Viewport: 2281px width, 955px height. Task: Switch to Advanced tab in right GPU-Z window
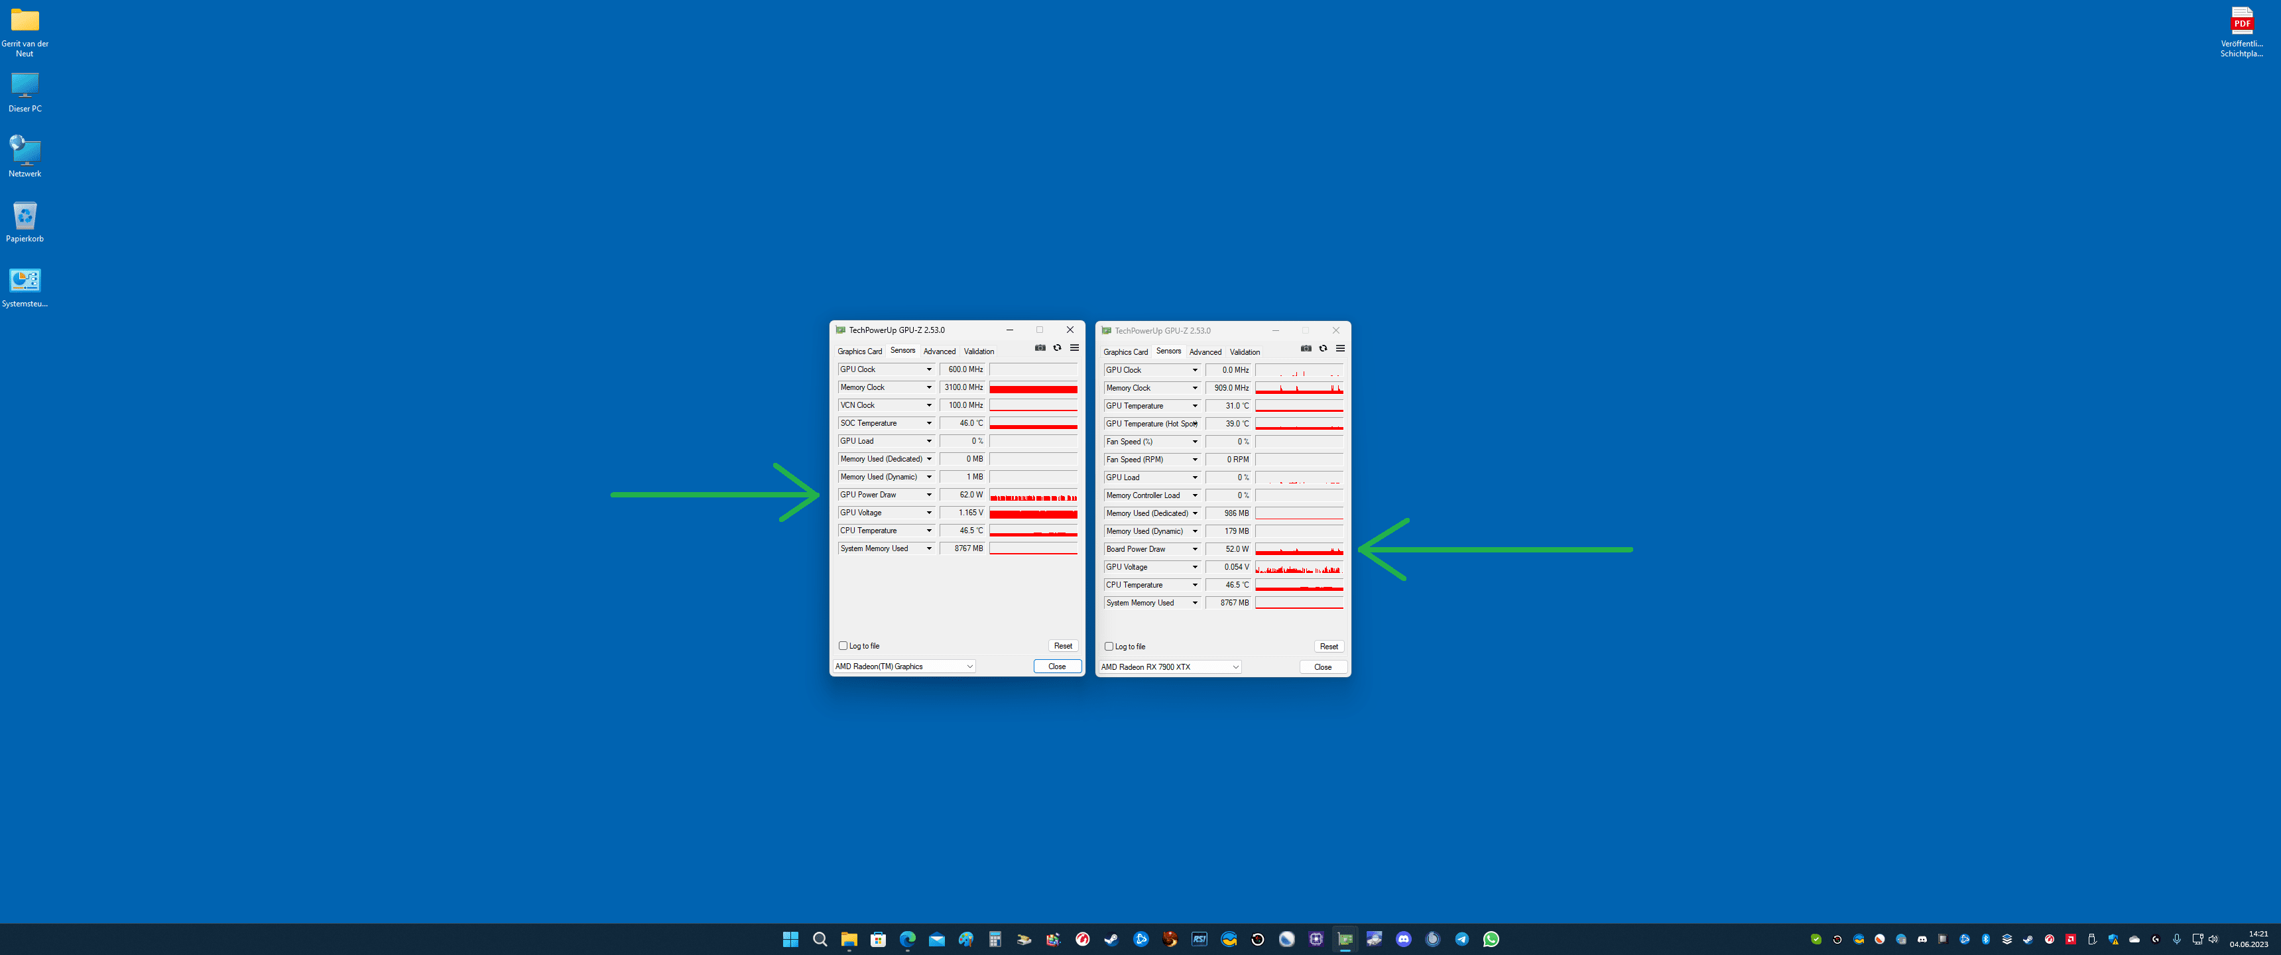tap(1205, 353)
